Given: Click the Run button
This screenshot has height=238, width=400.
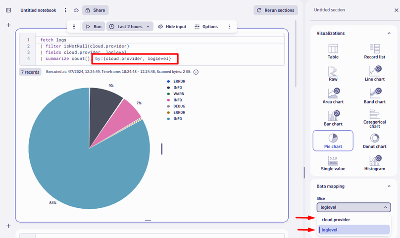Looking at the screenshot, I should [93, 27].
